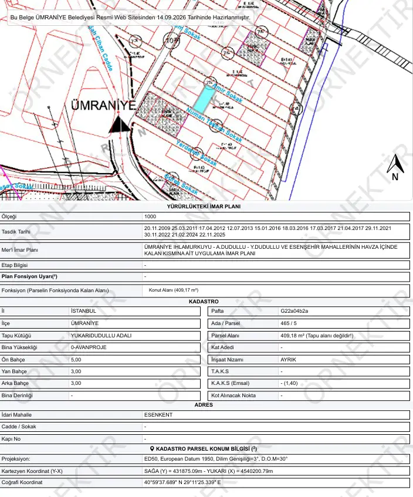The height and width of the screenshot is (497, 413).
Task: Click the Yan Bahçe value 3,00
Action: point(76,371)
